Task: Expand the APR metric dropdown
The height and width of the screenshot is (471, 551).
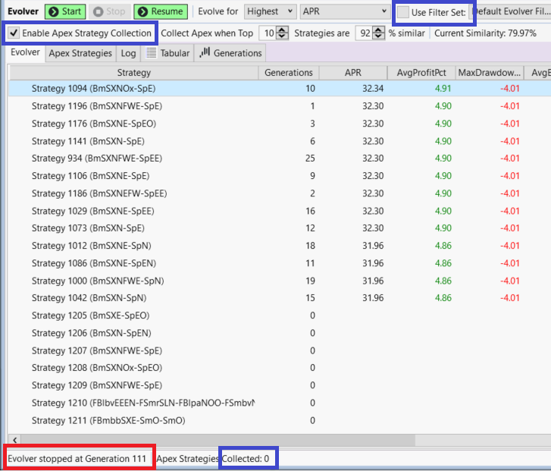Action: coord(345,11)
